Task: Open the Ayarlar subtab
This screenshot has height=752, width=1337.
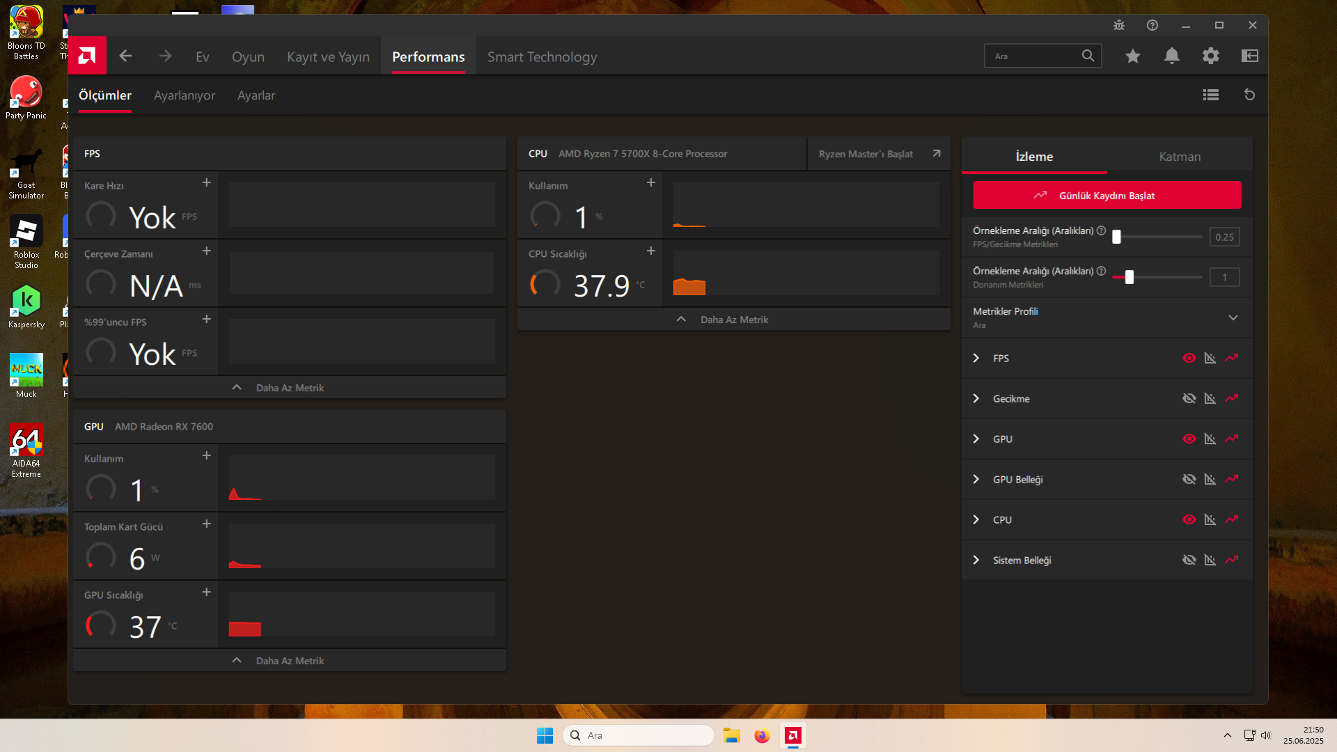Action: click(x=256, y=95)
